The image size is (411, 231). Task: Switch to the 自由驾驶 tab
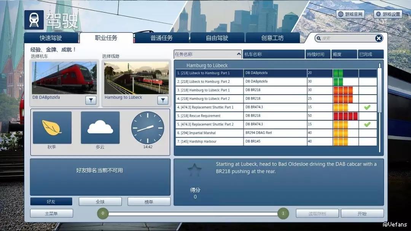tap(217, 38)
